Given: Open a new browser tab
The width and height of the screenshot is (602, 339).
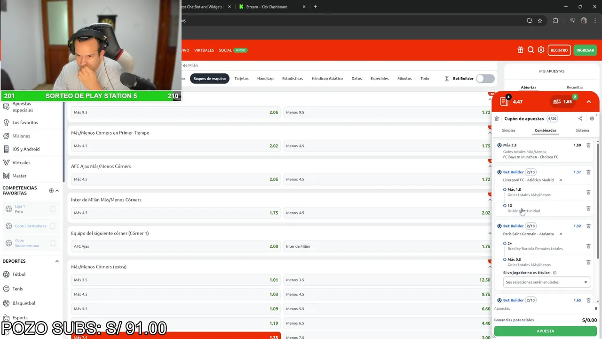Looking at the screenshot, I should pyautogui.click(x=315, y=7).
